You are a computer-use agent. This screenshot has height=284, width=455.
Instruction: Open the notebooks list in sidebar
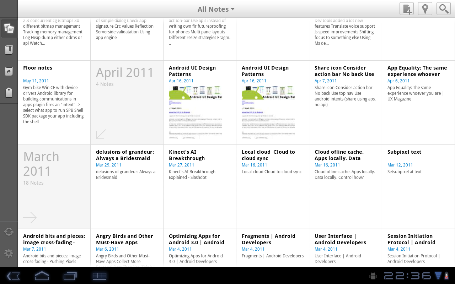click(x=9, y=50)
